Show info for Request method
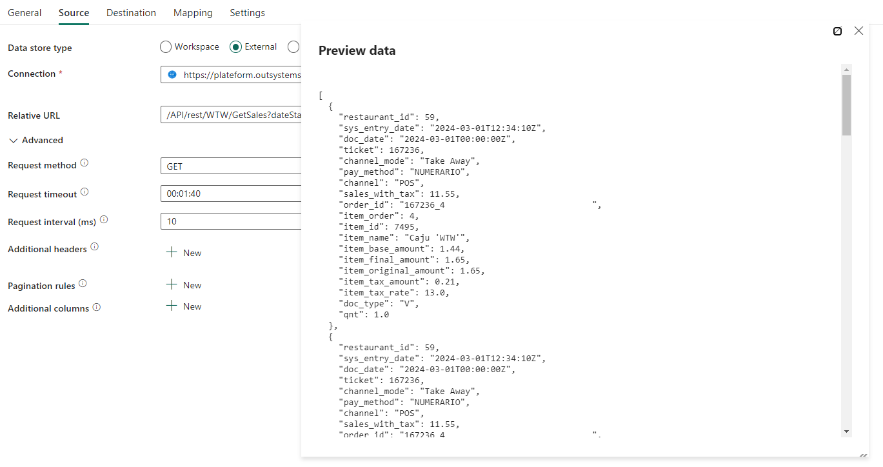 [84, 164]
